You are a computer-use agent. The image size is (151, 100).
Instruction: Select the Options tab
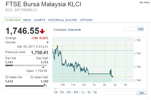(x=86, y=20)
